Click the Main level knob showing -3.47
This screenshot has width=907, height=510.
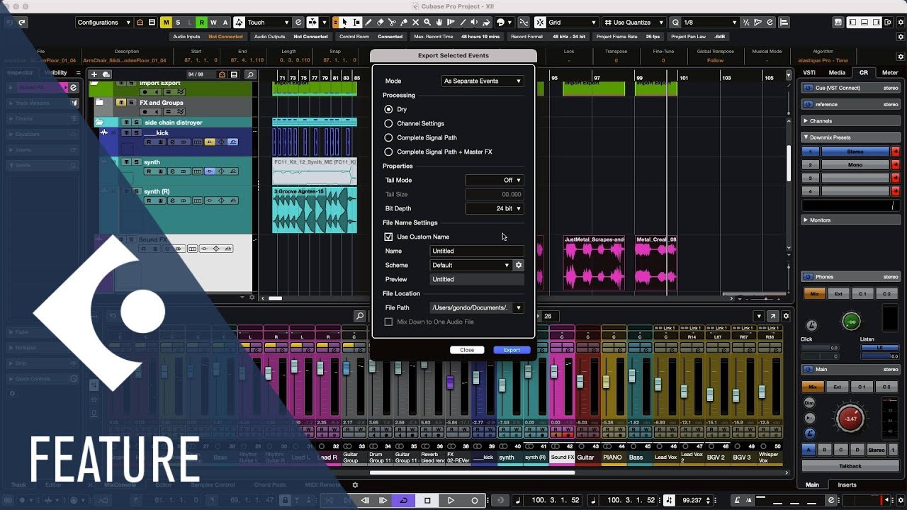(850, 419)
